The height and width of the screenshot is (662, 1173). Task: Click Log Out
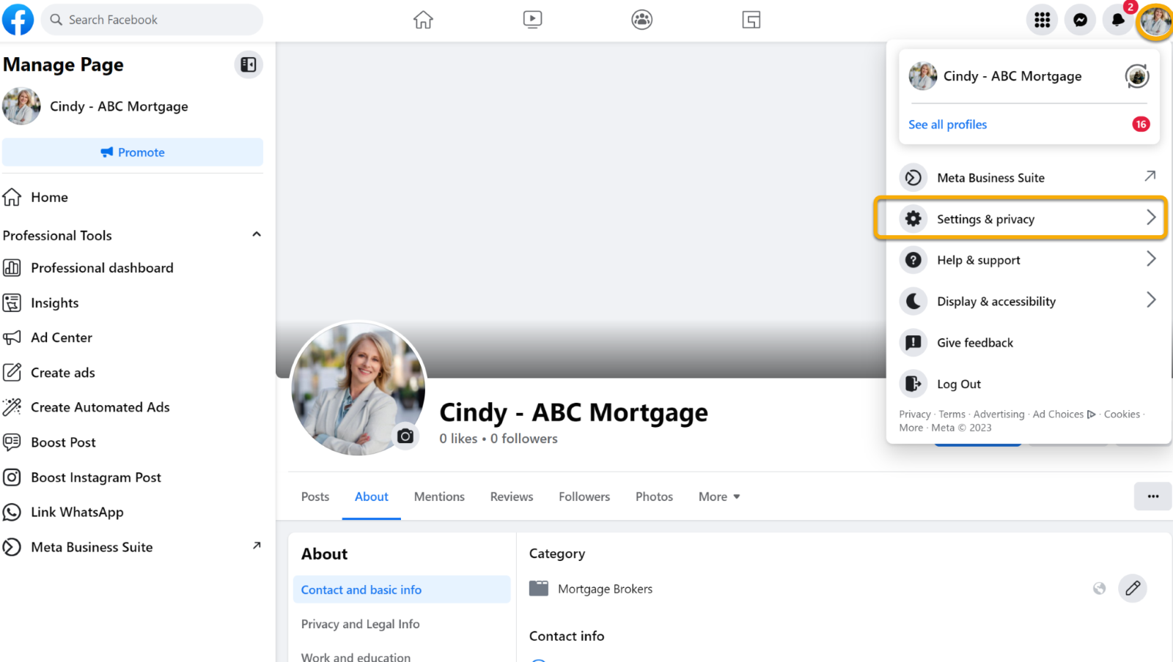click(x=1029, y=384)
